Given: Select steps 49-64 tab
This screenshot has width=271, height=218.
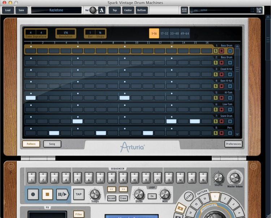Looking at the screenshot, I should [x=185, y=34].
